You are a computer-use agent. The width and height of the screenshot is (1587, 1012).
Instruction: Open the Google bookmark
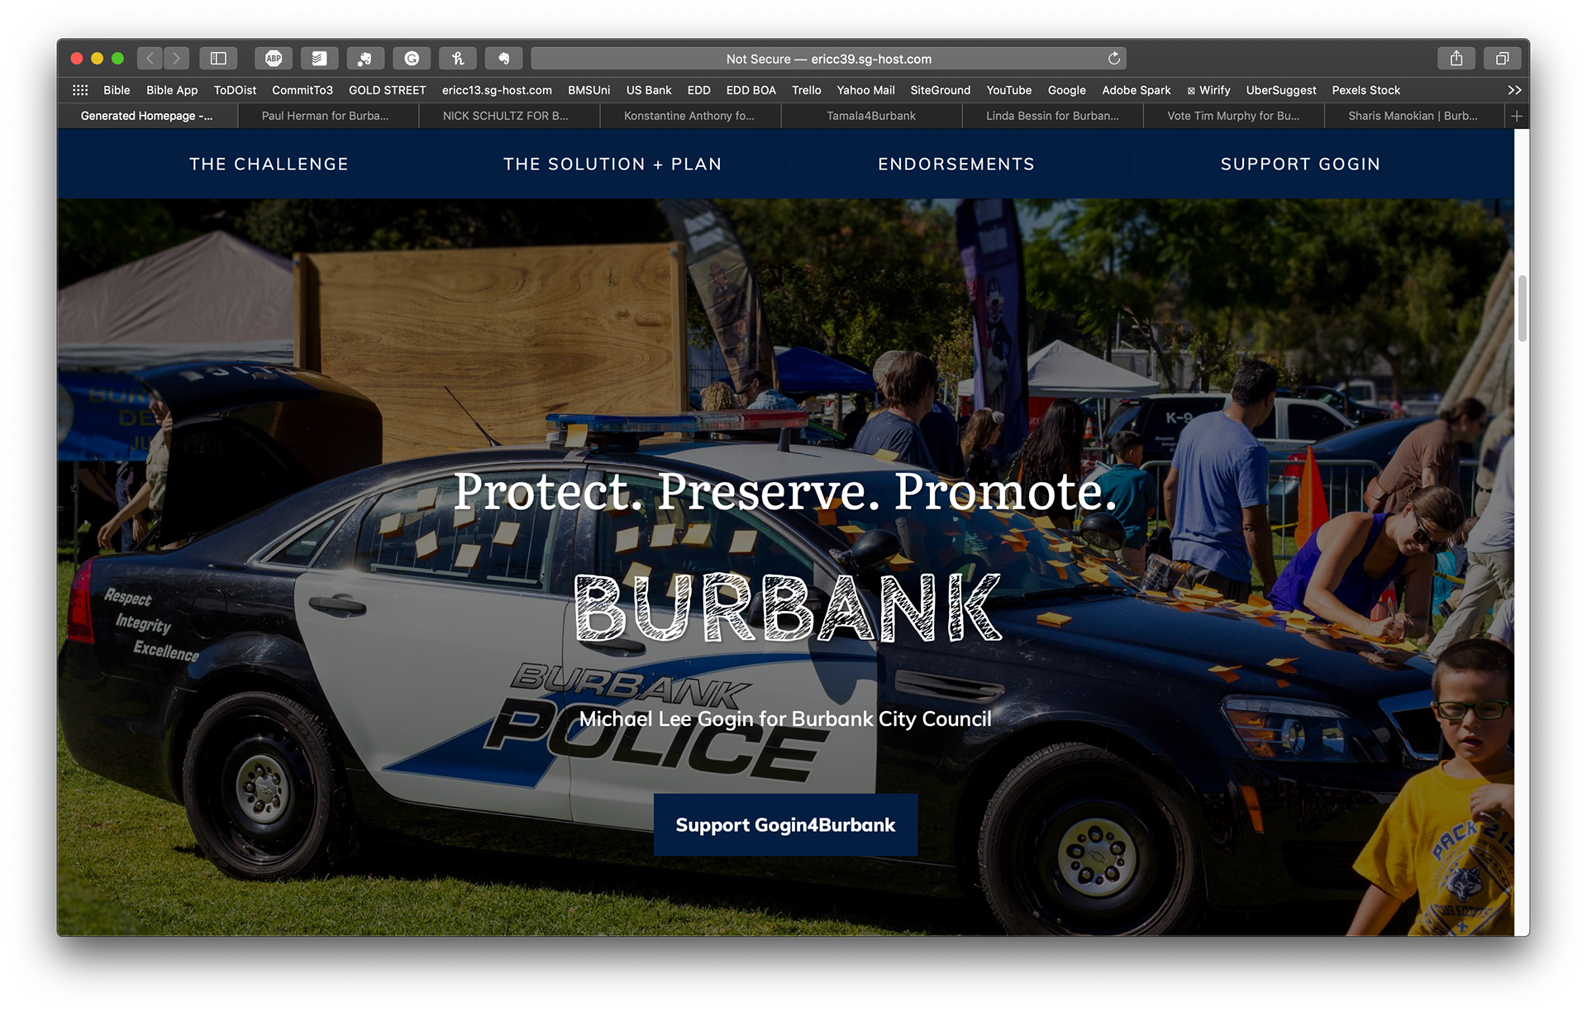(1066, 90)
